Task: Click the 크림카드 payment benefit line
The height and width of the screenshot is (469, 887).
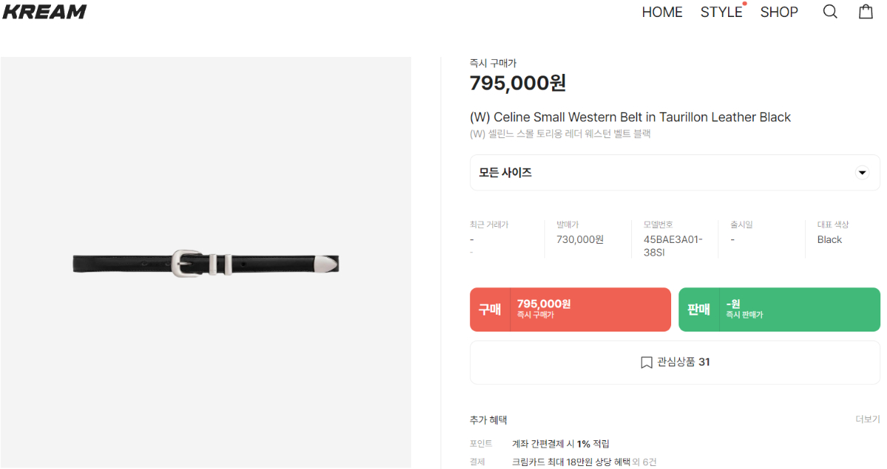Action: pos(584,462)
